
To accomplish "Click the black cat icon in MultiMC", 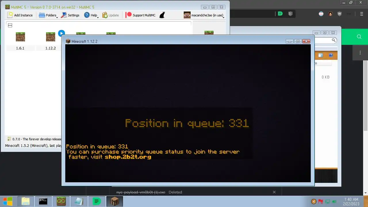I will (x=162, y=15).
